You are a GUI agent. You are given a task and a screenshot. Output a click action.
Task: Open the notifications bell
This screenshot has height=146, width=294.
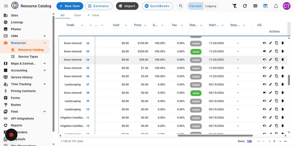pos(276,6)
